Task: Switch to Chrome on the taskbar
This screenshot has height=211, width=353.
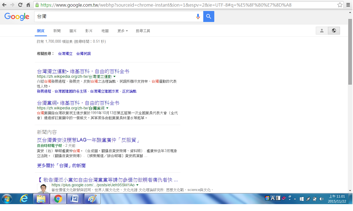Action: pos(58,199)
